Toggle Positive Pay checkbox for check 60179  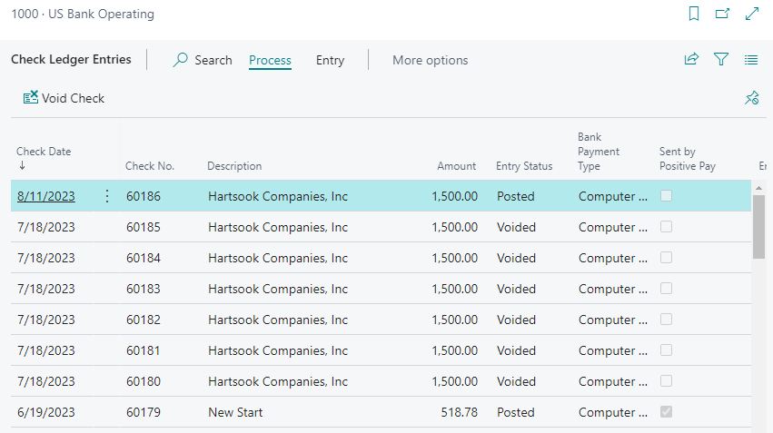pos(667,412)
